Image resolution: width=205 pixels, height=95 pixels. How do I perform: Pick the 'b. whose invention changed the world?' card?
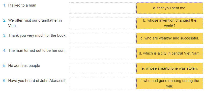[x=169, y=23]
